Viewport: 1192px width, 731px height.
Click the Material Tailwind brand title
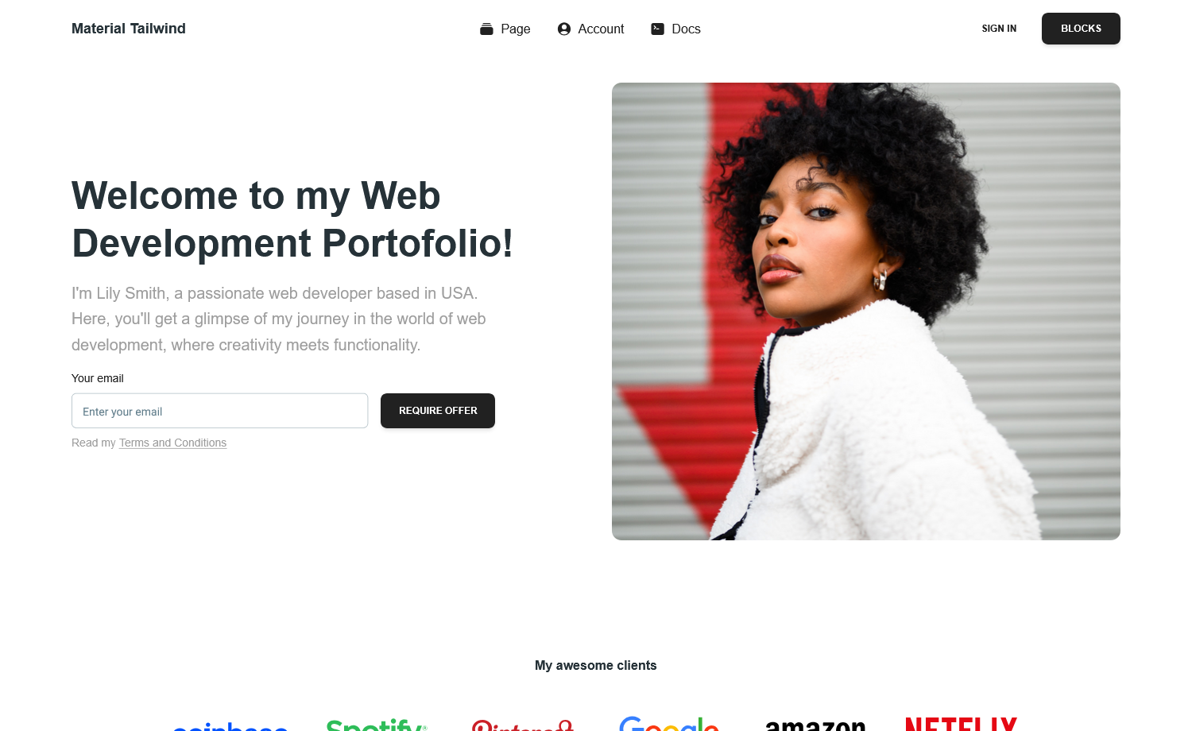tap(129, 29)
